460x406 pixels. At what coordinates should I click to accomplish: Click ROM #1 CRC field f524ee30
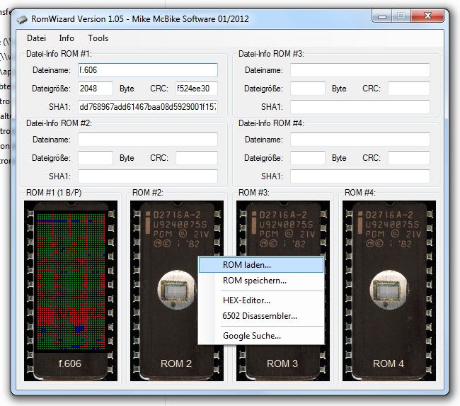coord(196,89)
